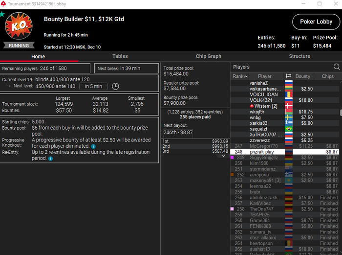Sort players by the country flag column

[x=289, y=76]
